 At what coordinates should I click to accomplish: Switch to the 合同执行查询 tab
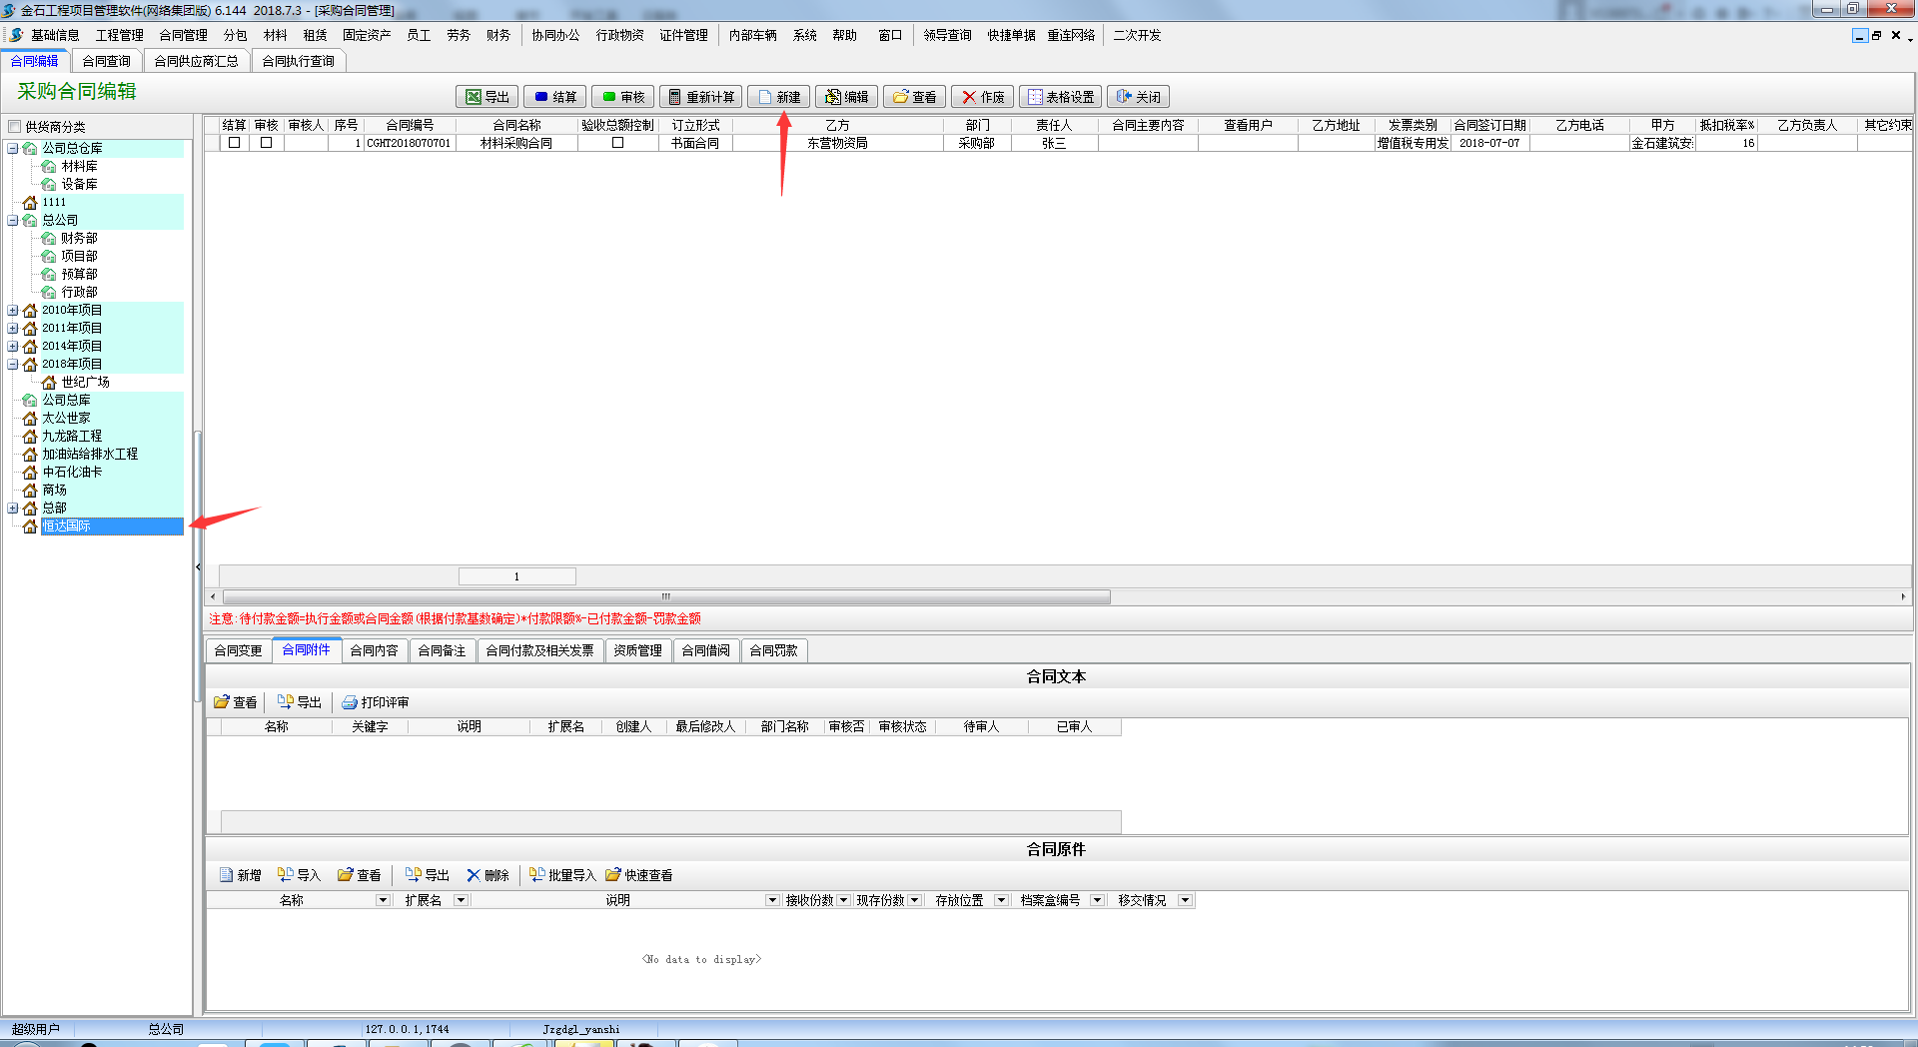(x=298, y=61)
